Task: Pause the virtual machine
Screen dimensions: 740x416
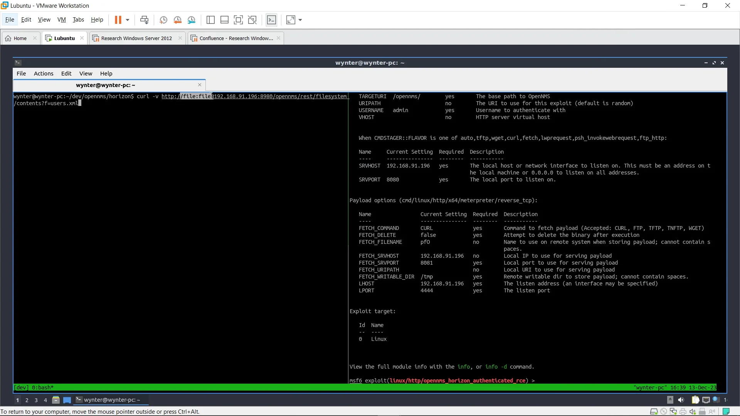Action: click(118, 20)
